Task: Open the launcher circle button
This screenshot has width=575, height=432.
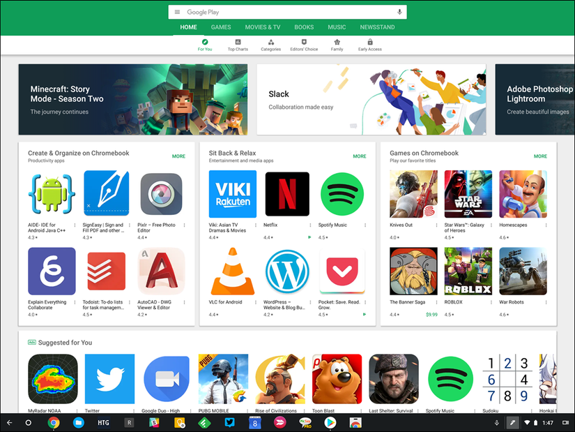Action: click(29, 423)
